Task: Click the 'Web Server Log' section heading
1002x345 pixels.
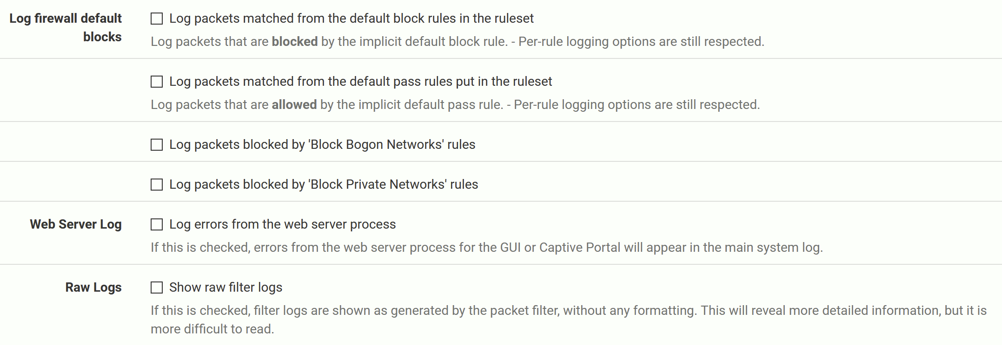Action: [x=76, y=224]
